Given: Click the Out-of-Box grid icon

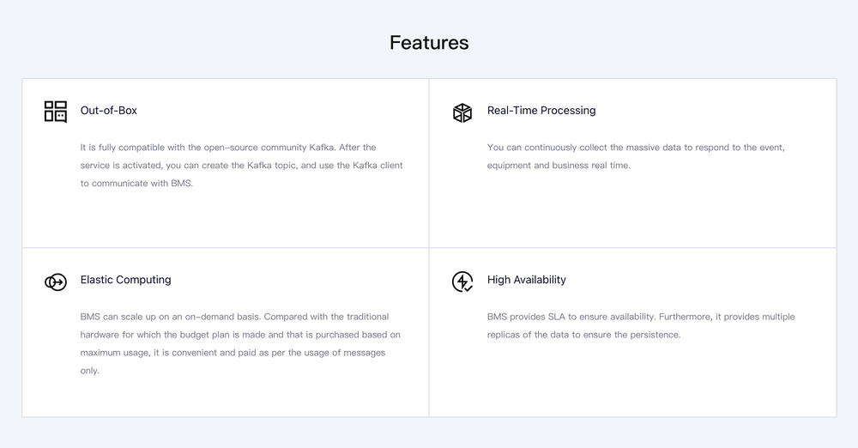Looking at the screenshot, I should pos(55,112).
